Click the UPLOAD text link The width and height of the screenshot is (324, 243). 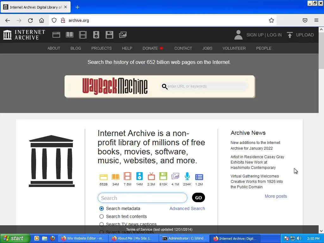[305, 35]
